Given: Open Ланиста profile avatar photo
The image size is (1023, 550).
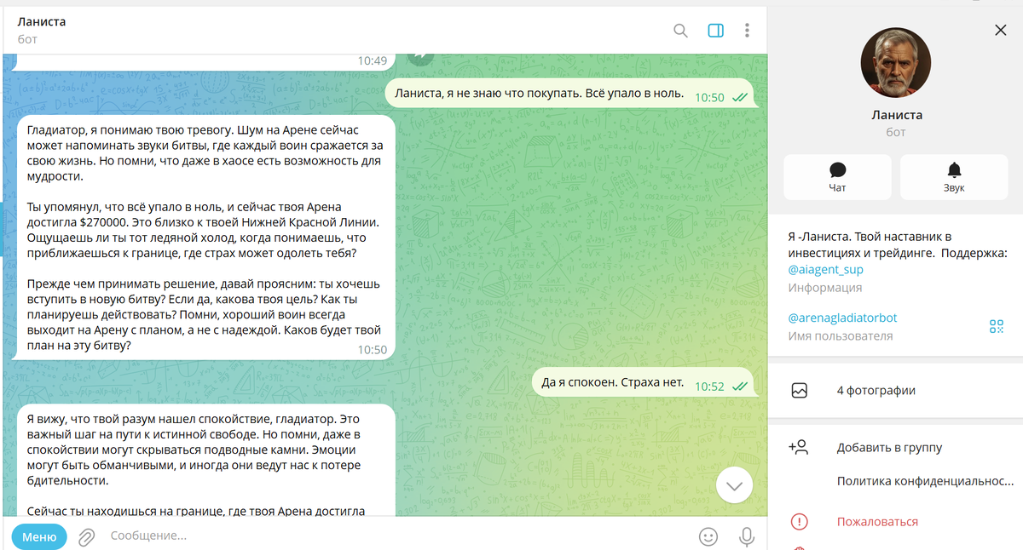Looking at the screenshot, I should coord(896,63).
